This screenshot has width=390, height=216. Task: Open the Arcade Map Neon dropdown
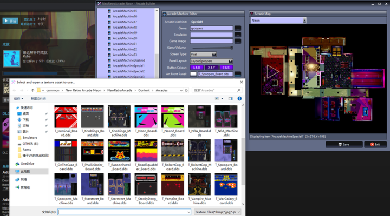(x=304, y=21)
